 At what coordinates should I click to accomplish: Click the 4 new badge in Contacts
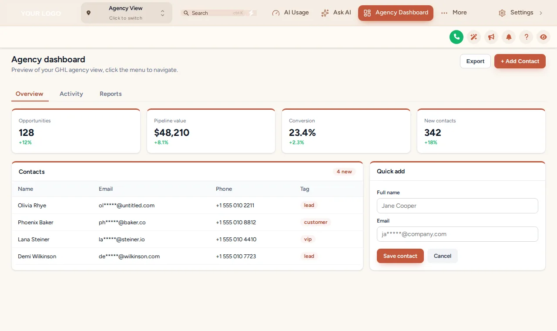[x=344, y=172]
